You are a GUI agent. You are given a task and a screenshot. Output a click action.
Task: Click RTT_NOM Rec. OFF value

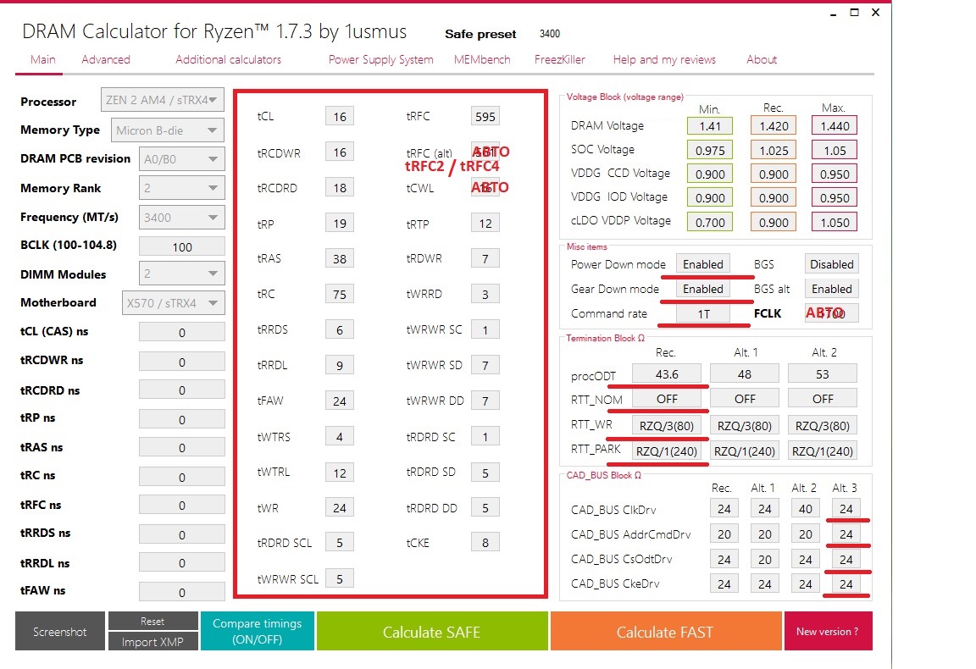[667, 398]
